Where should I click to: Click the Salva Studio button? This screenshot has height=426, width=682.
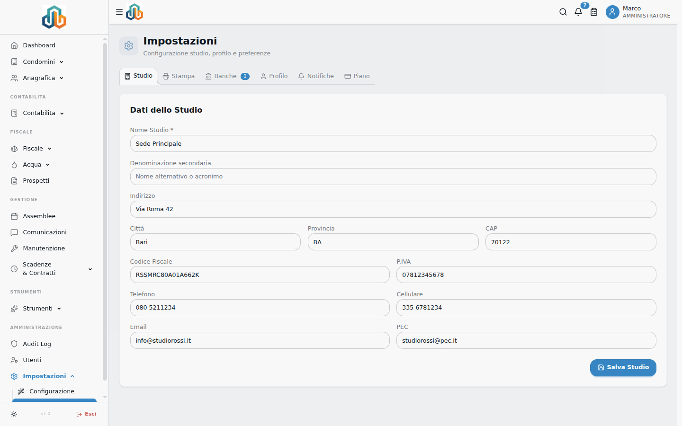coord(623,368)
